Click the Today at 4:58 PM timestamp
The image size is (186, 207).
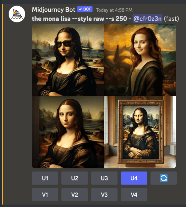tap(114, 10)
